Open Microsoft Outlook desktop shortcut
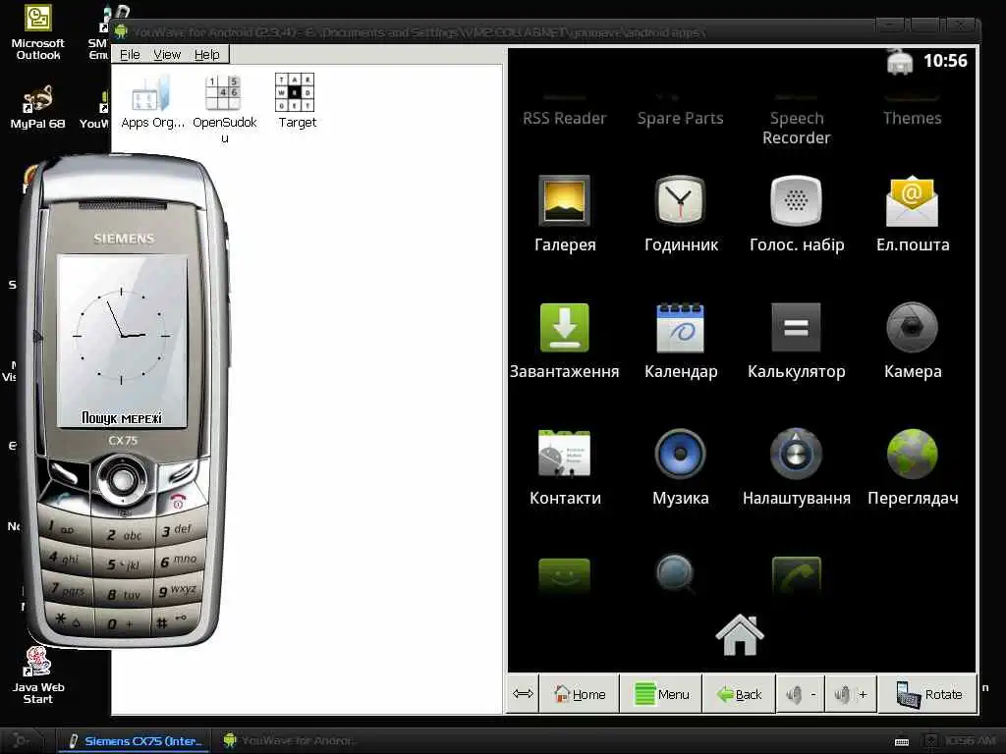The image size is (1006, 754). pyautogui.click(x=38, y=32)
